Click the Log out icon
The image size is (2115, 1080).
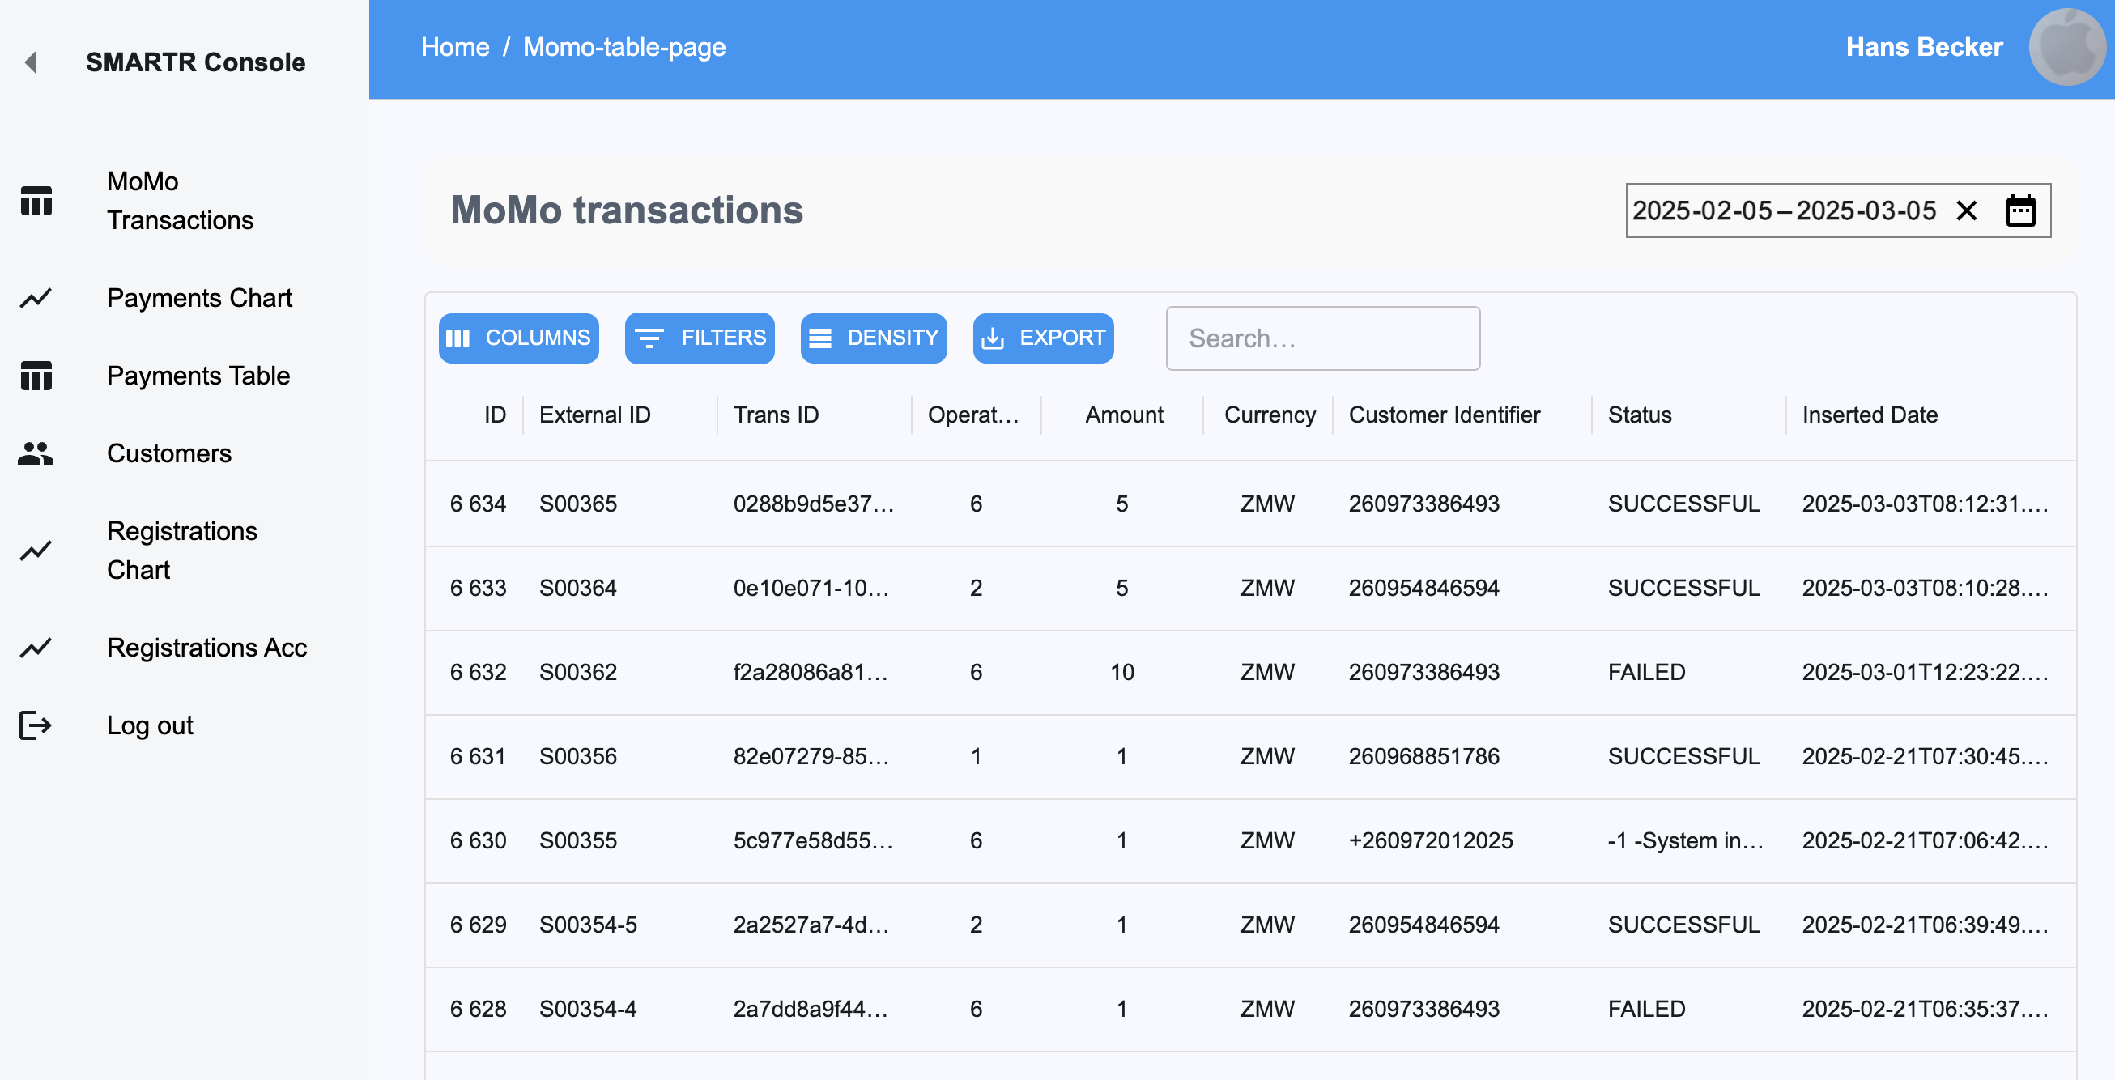pos(36,725)
